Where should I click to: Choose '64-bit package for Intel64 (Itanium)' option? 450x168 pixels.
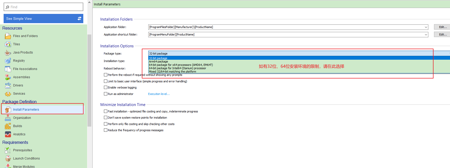(x=299, y=68)
